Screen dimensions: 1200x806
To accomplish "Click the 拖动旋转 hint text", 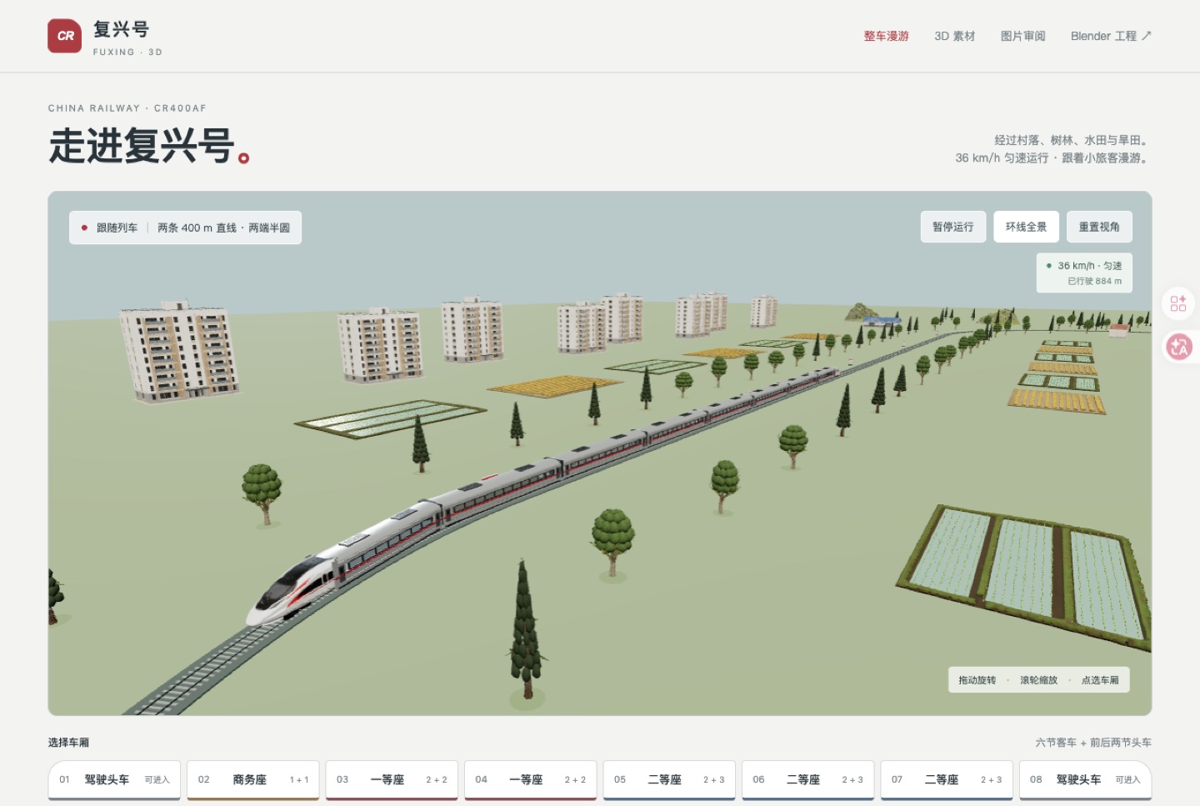I will tap(977, 680).
